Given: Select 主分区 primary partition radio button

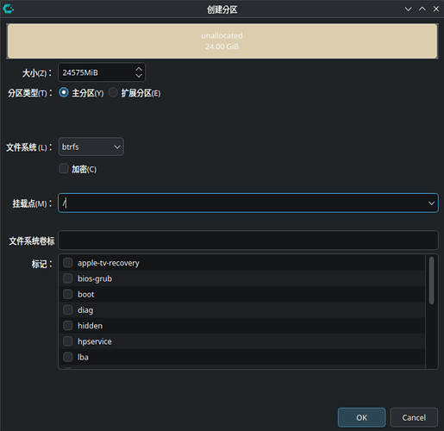Looking at the screenshot, I should click(x=64, y=92).
